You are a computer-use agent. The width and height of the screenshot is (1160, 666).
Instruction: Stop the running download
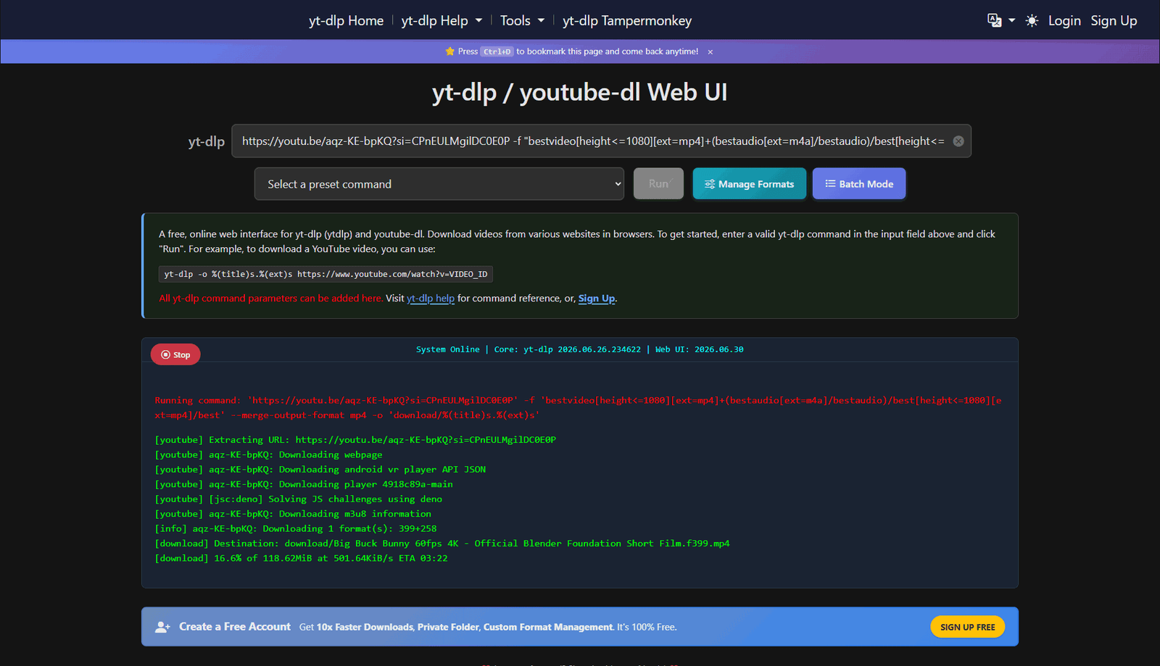coord(175,354)
